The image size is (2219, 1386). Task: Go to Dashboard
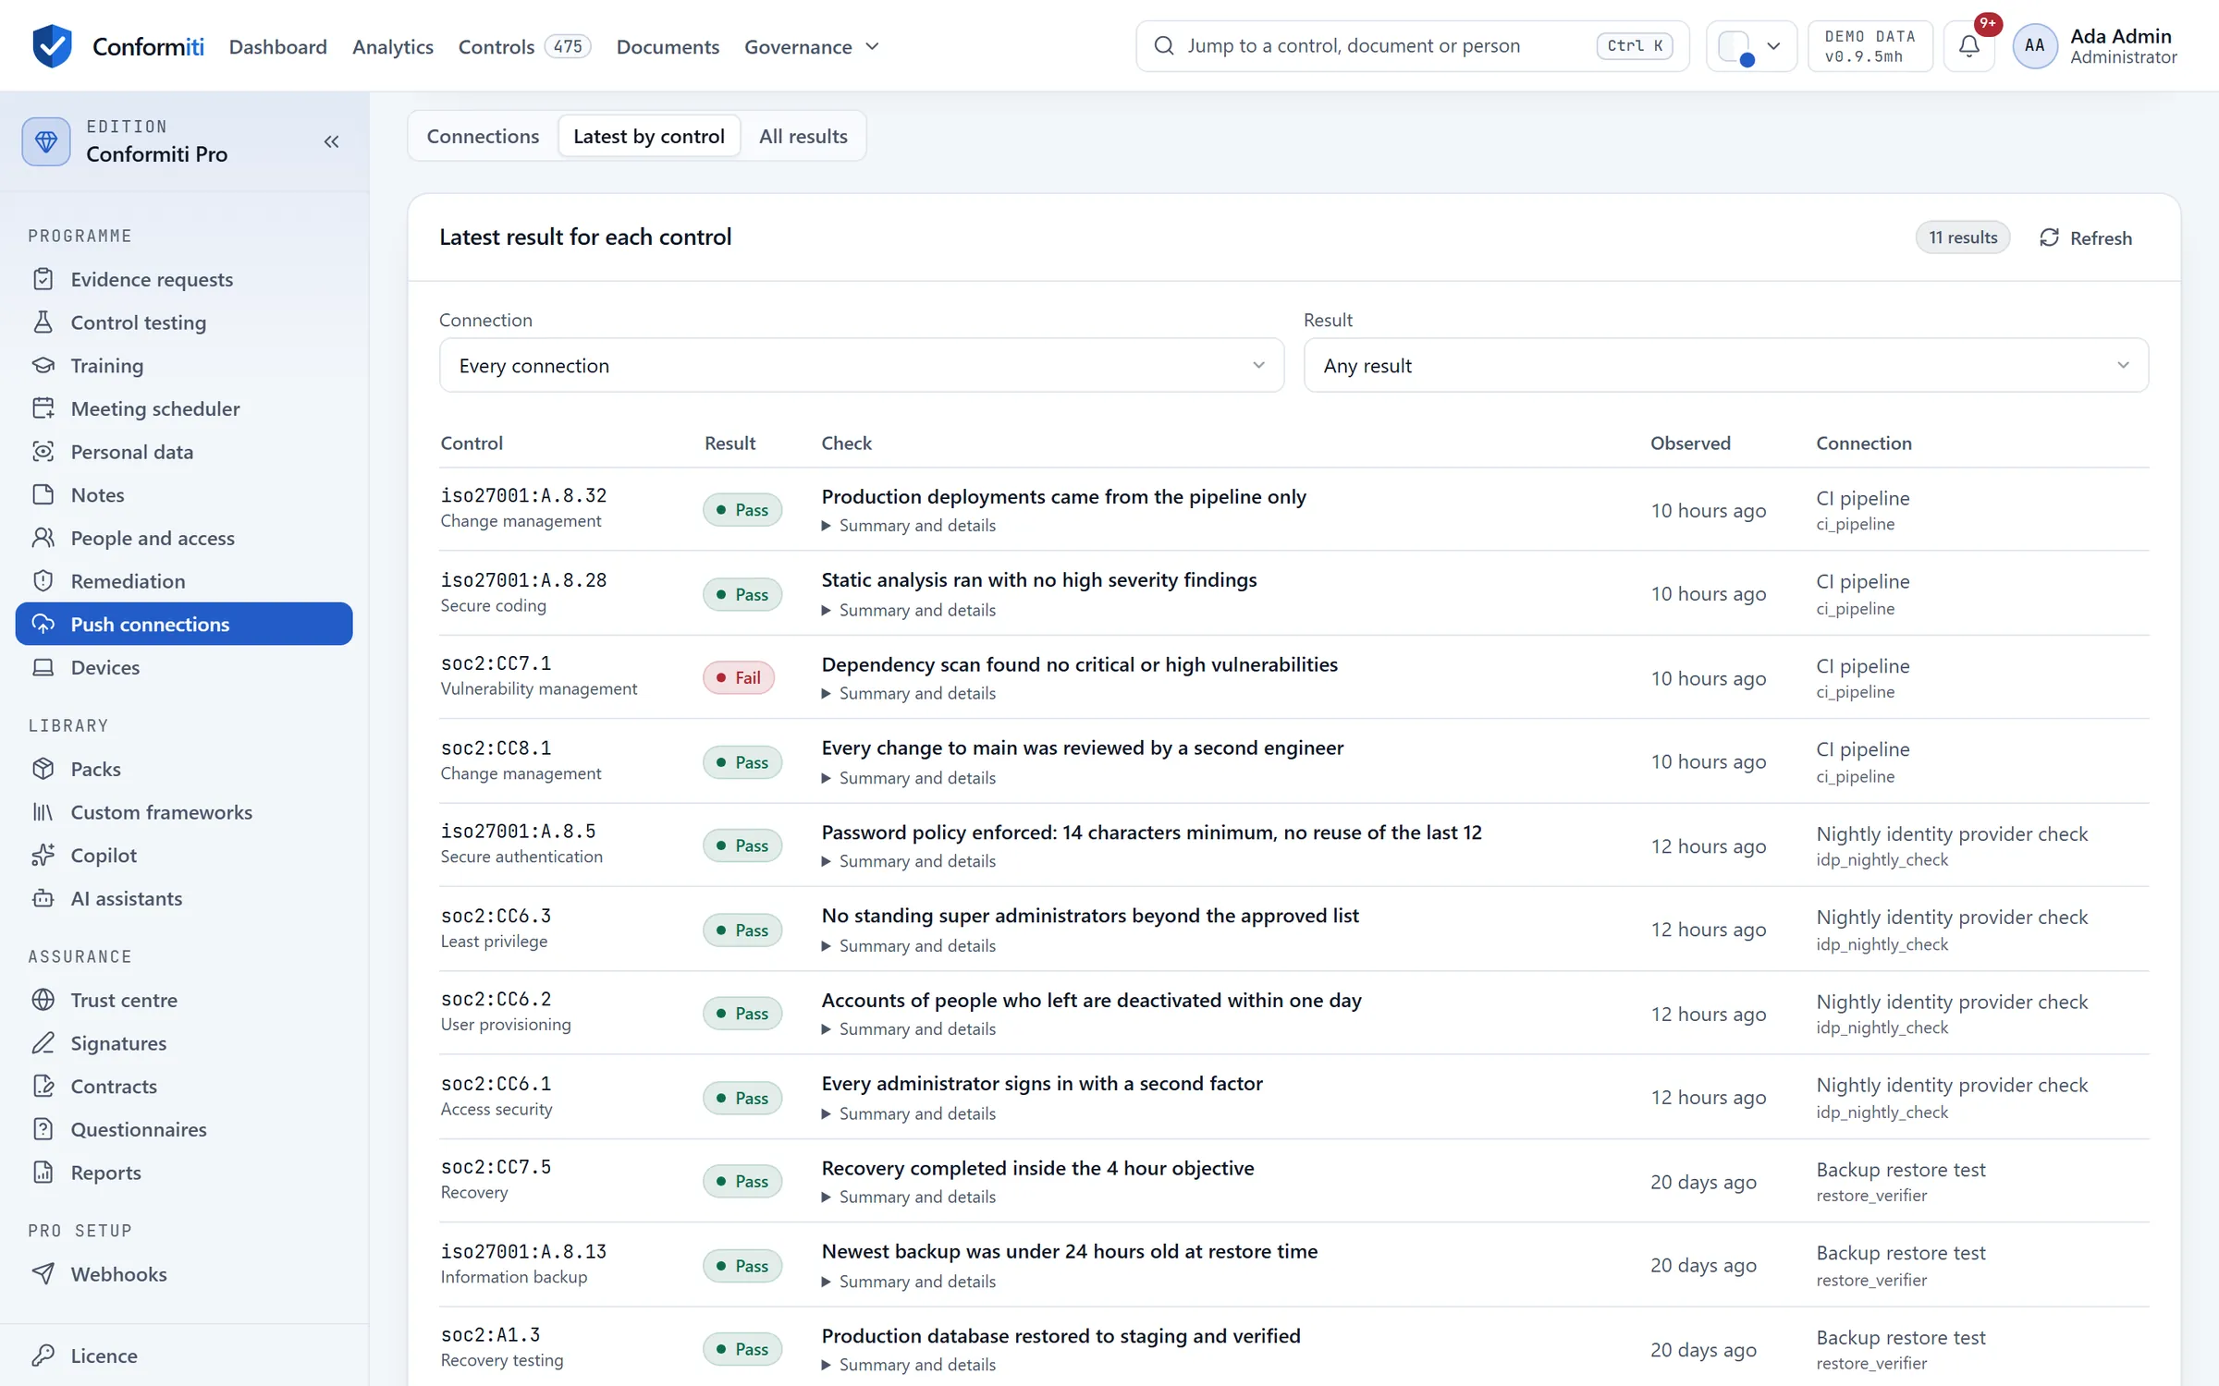[277, 46]
